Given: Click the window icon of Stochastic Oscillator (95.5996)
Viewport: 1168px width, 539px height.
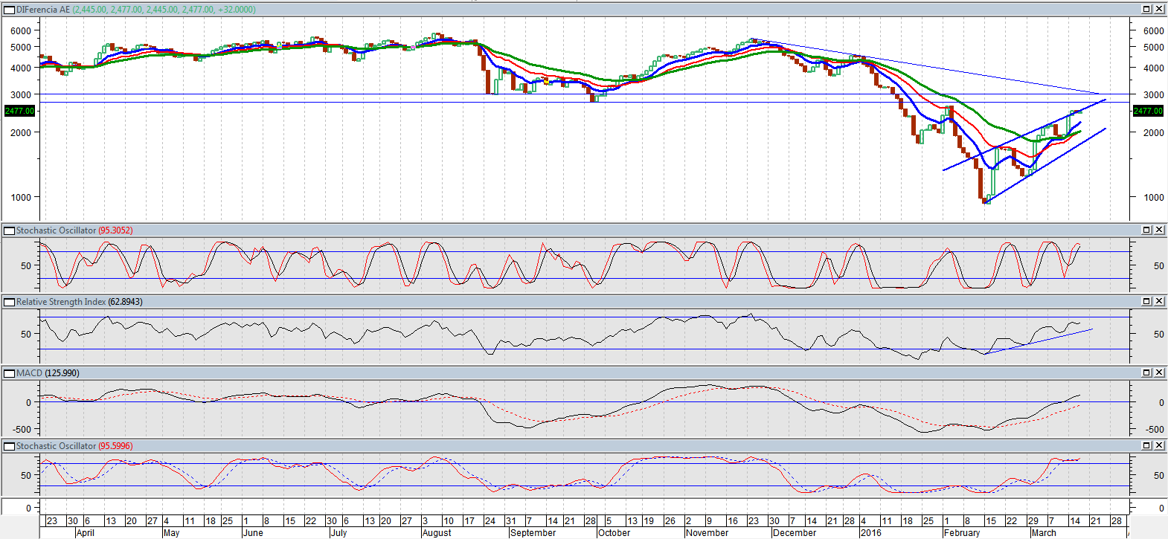Looking at the screenshot, I should pyautogui.click(x=10, y=446).
